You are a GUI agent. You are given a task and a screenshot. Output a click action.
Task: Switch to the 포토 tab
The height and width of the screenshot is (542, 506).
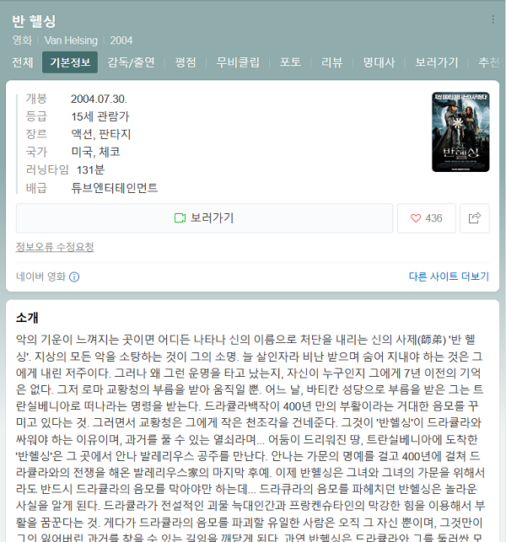click(x=290, y=62)
